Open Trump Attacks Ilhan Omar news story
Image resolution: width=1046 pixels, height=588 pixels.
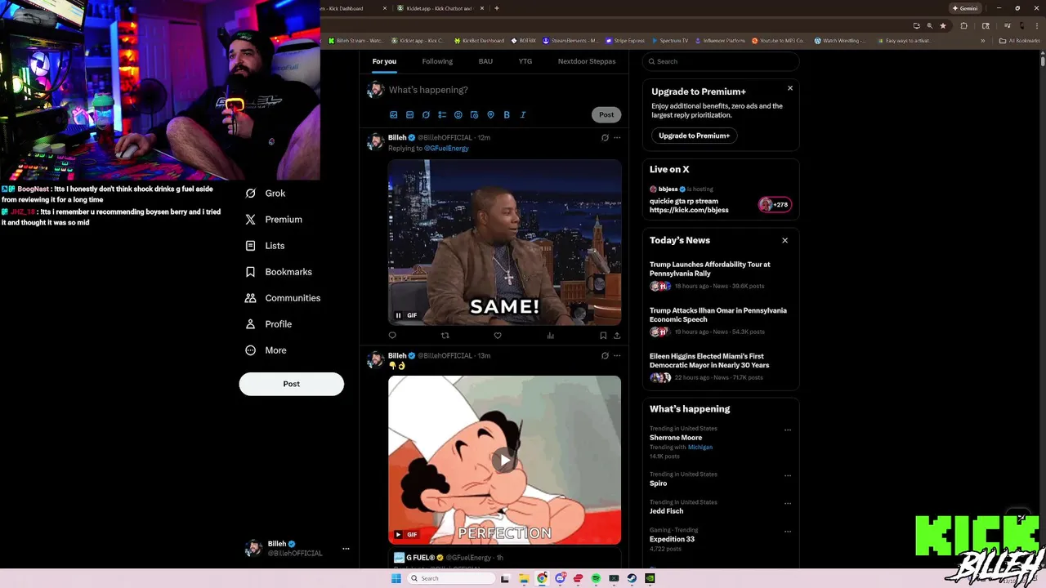pos(718,315)
